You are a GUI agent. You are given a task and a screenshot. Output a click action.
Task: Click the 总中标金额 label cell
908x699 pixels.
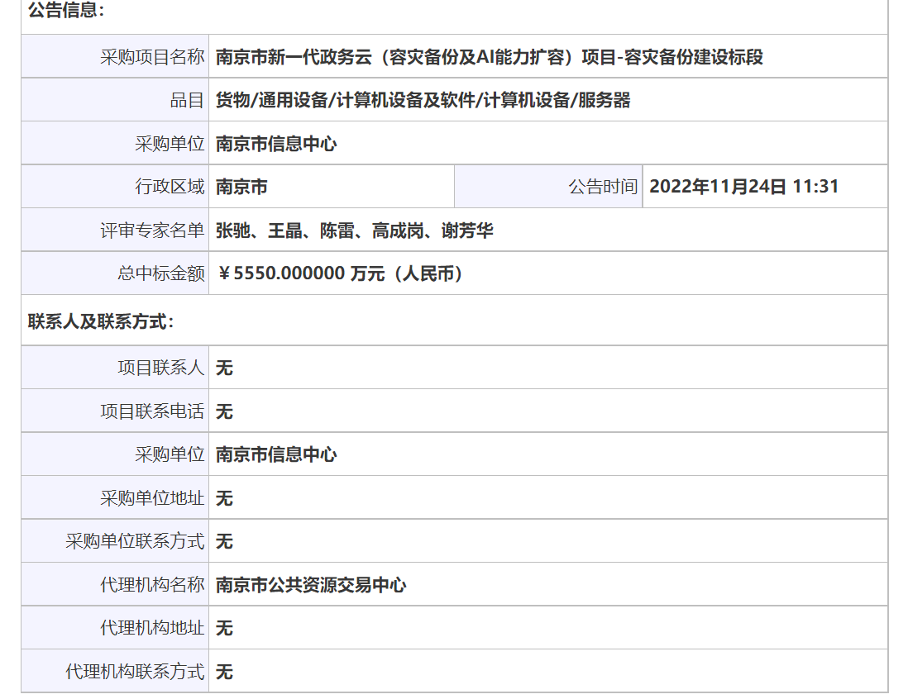tap(115, 273)
